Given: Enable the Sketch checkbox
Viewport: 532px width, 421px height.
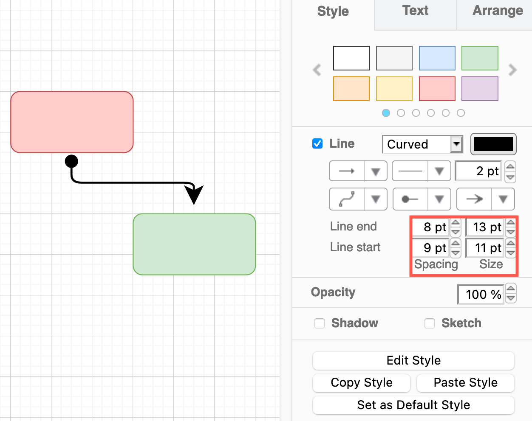Looking at the screenshot, I should (x=430, y=323).
